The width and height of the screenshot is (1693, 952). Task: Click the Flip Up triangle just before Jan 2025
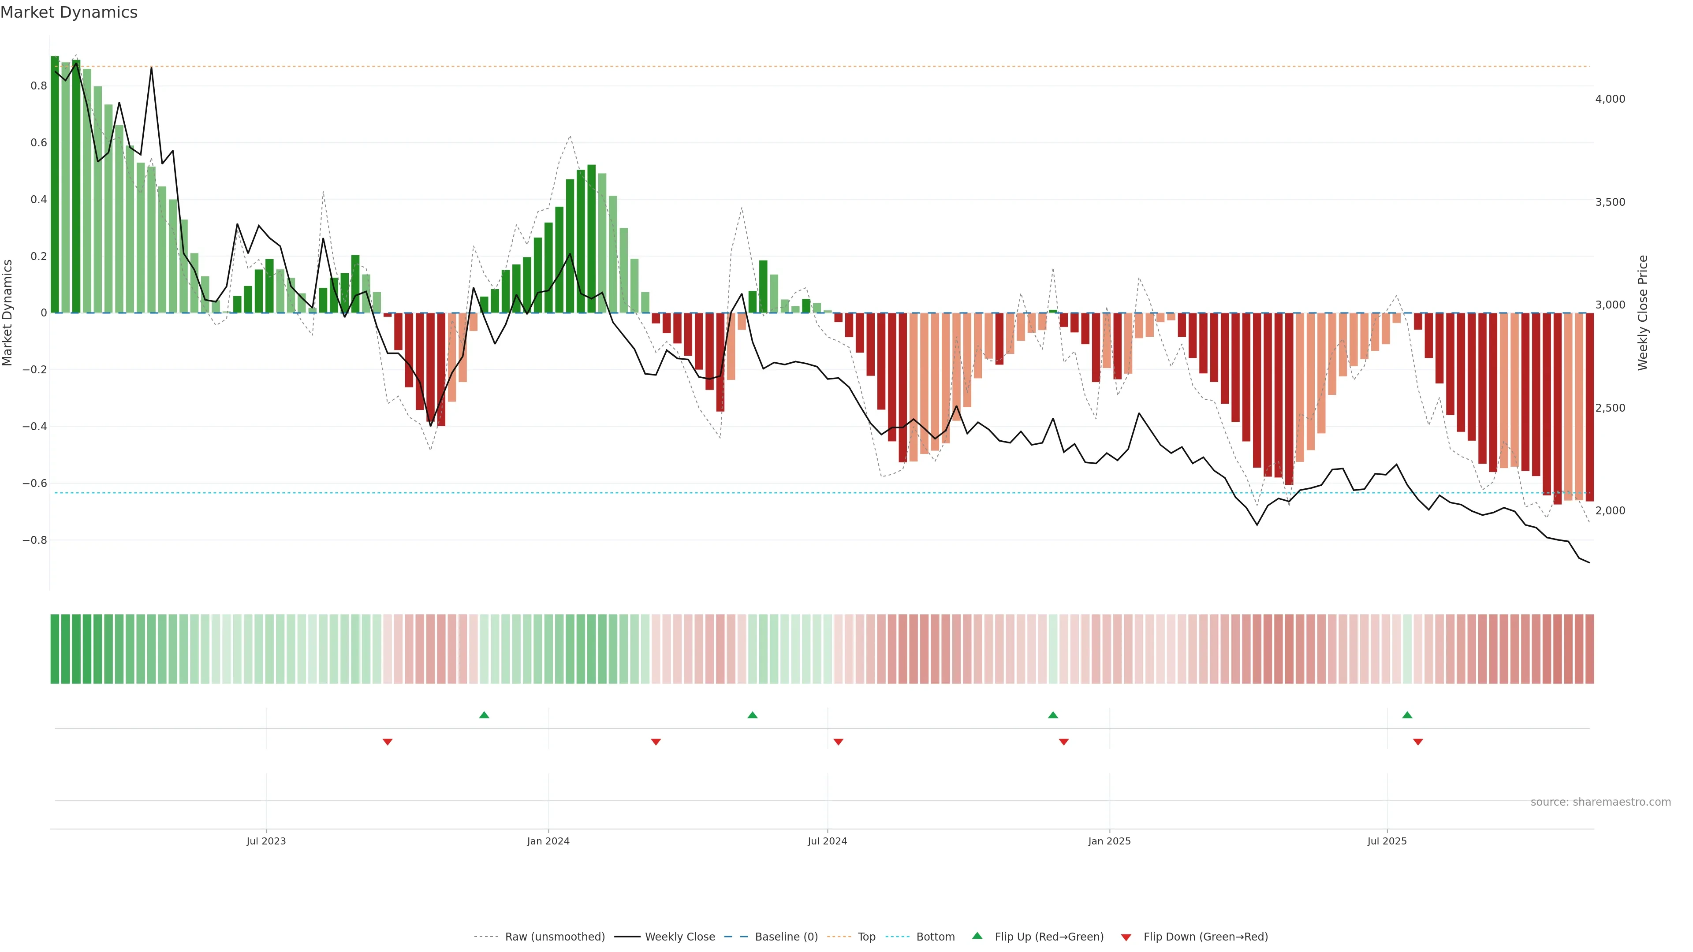(x=1053, y=715)
